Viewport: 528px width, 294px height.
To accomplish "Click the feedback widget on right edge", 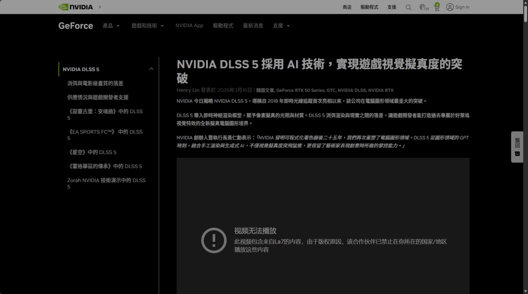I will tap(517, 147).
